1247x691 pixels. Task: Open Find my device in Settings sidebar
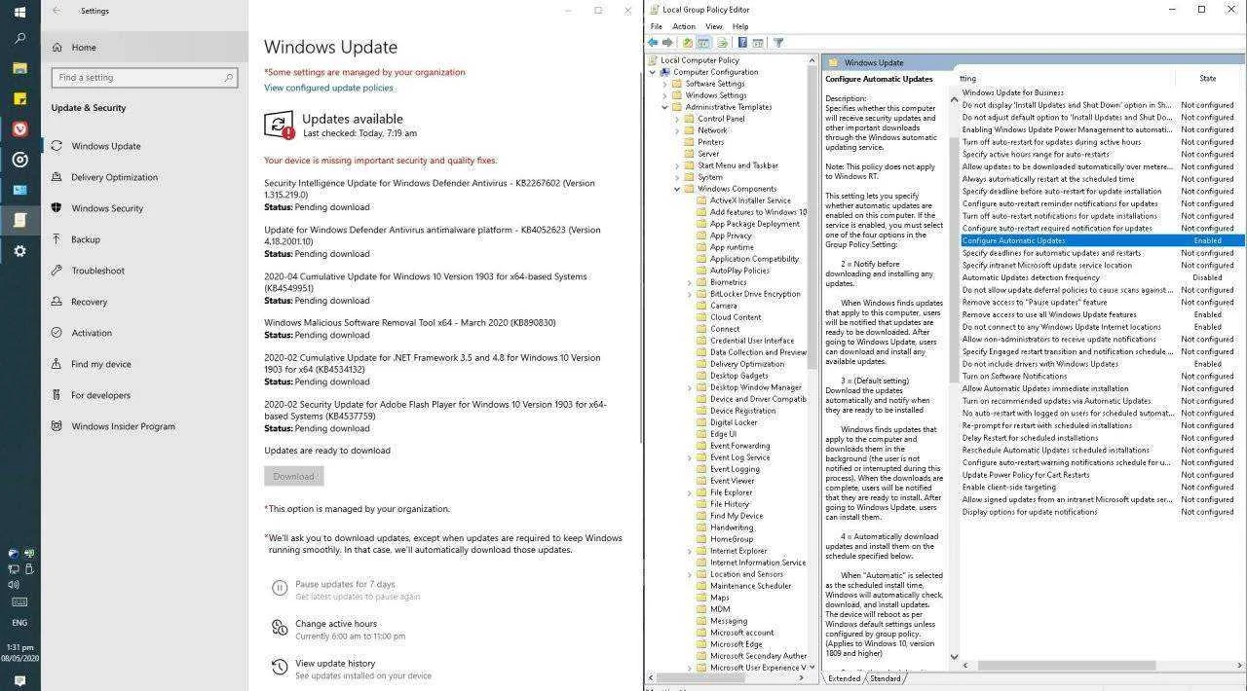(101, 364)
